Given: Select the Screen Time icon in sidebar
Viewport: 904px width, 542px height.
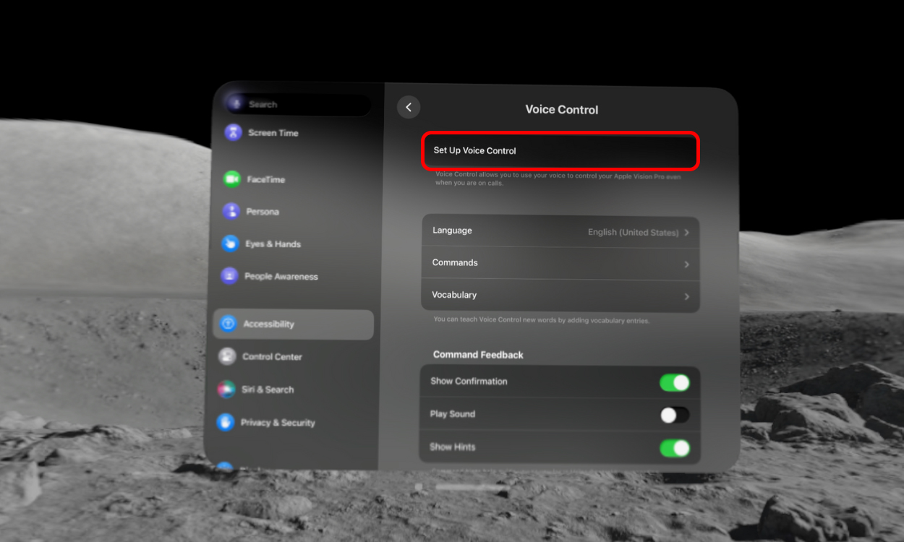Looking at the screenshot, I should tap(230, 132).
